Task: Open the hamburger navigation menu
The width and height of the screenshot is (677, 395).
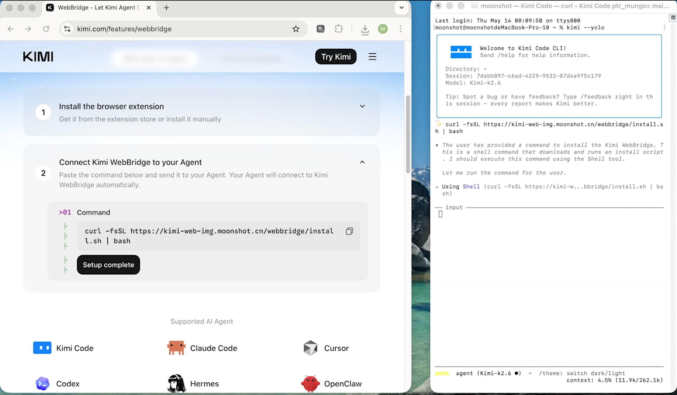Action: [372, 57]
